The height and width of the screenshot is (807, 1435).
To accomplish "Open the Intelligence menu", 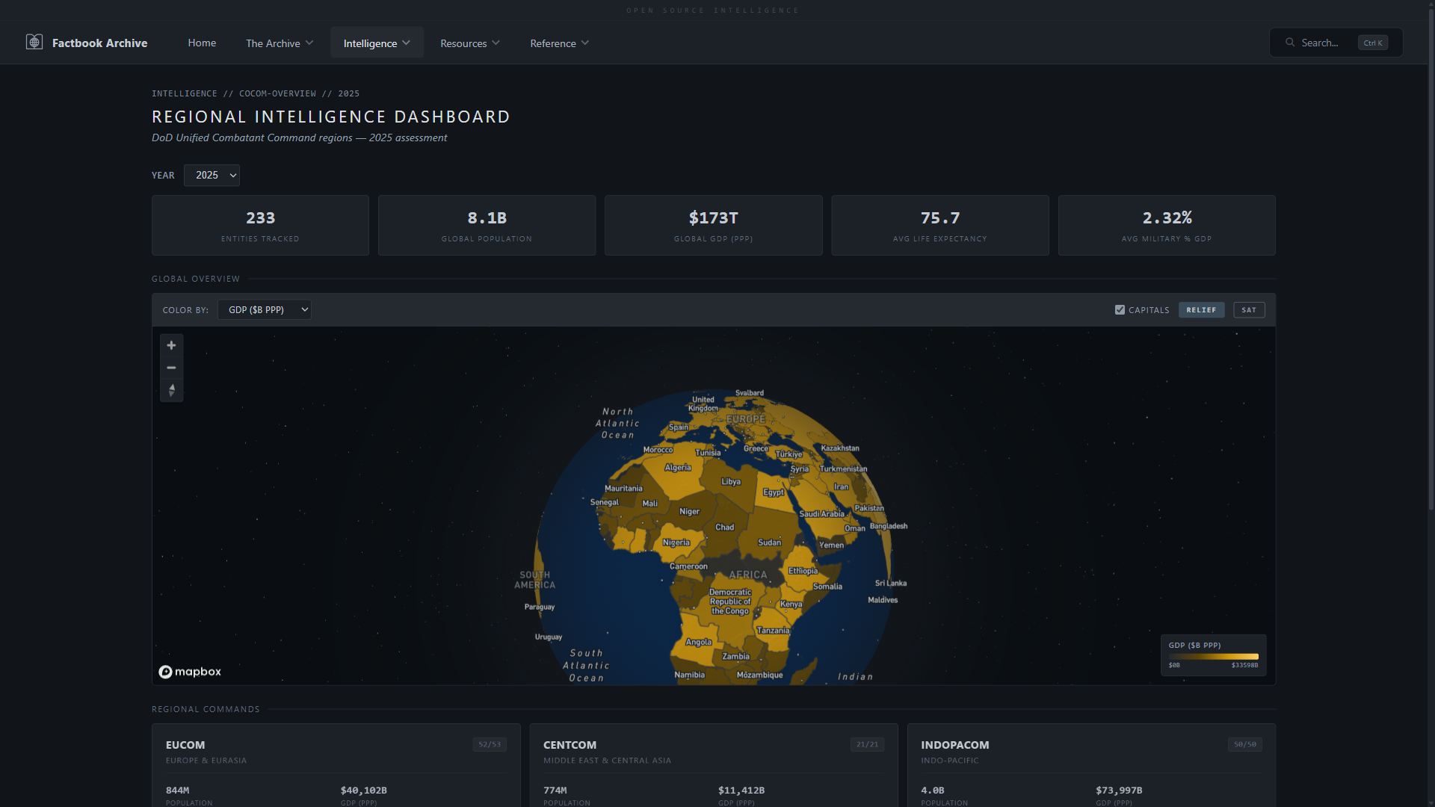I will [377, 43].
